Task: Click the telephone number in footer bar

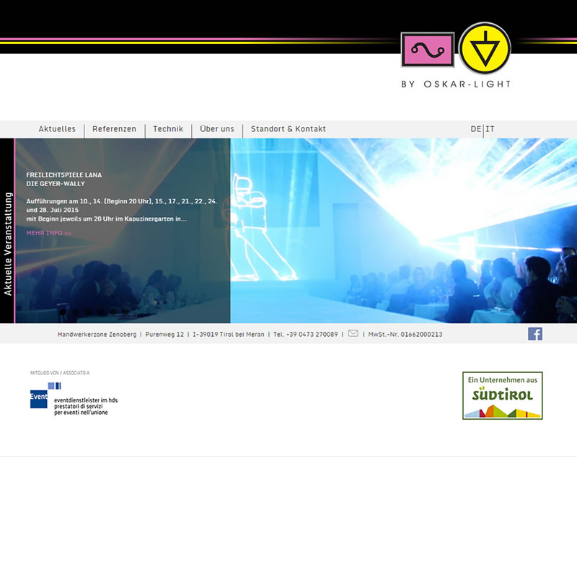Action: point(305,334)
